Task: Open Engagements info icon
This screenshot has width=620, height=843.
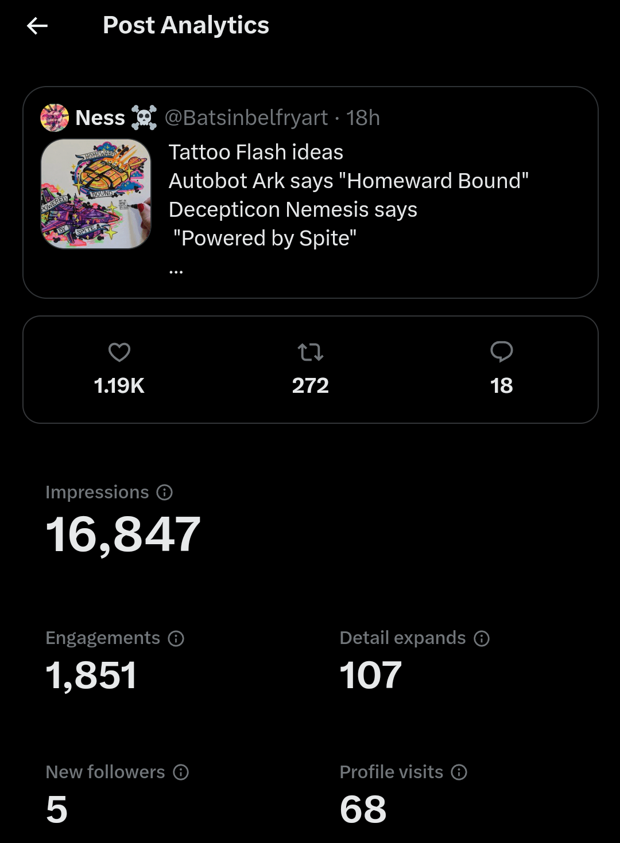Action: (176, 638)
